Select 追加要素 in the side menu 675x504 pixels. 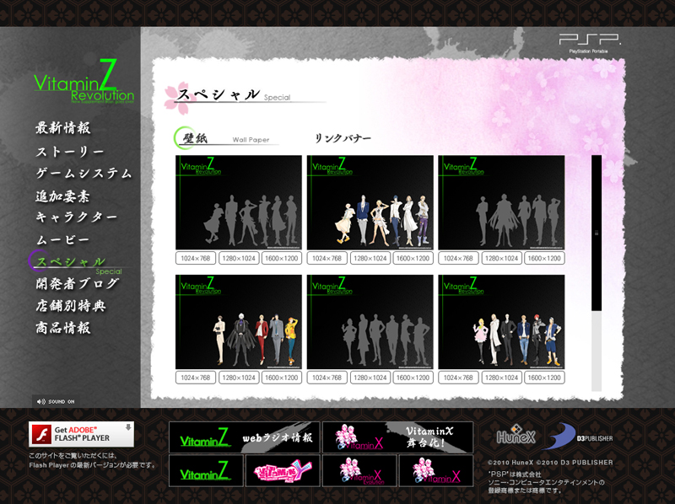[x=62, y=196]
